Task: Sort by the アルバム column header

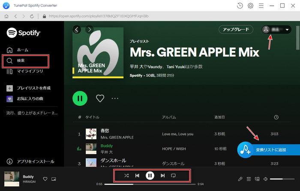Action: click(x=169, y=117)
